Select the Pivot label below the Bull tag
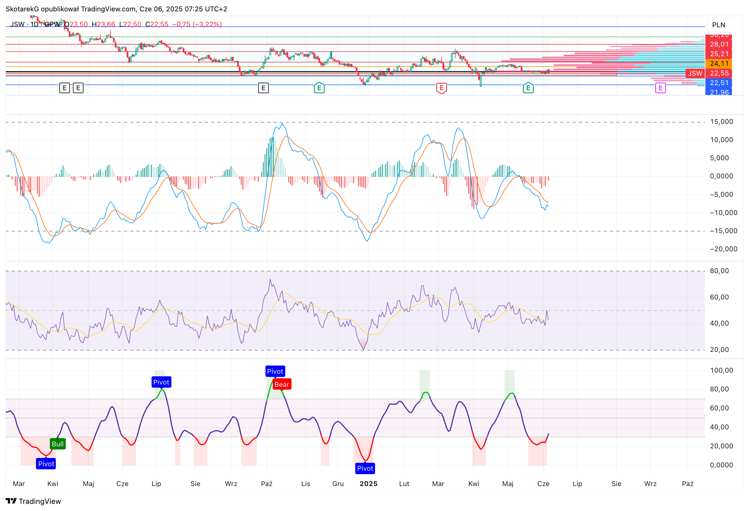 (x=46, y=464)
